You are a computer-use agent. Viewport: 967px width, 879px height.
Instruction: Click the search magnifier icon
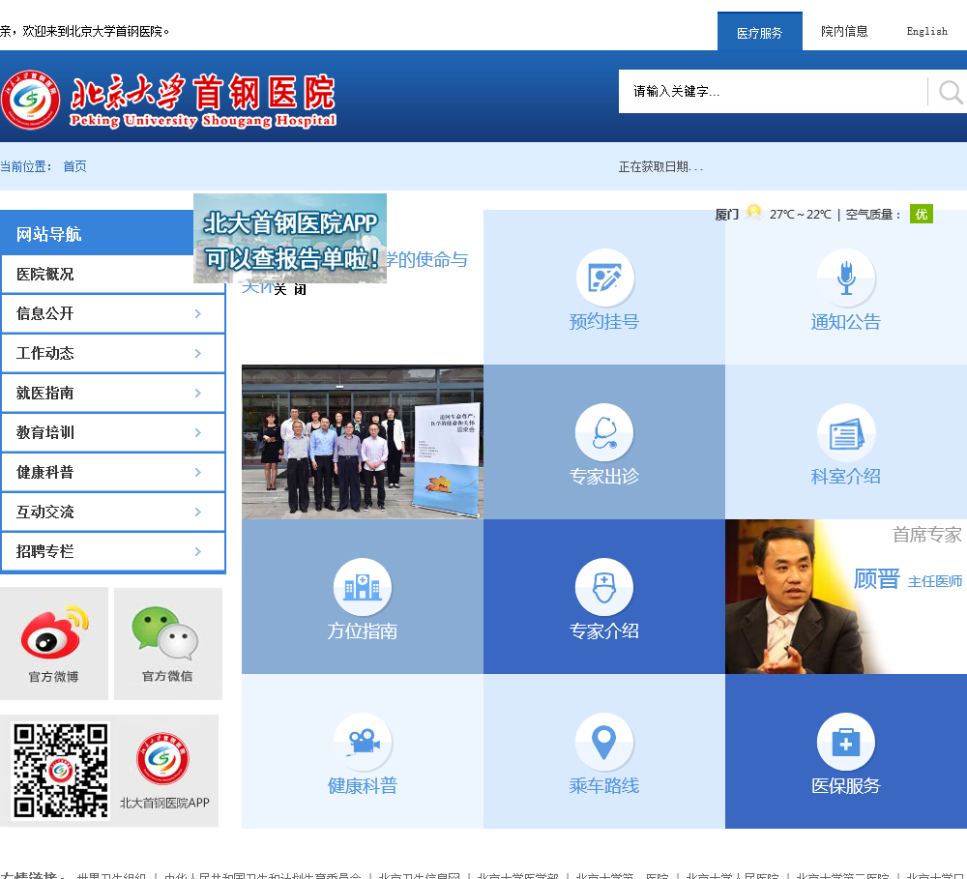tap(950, 92)
